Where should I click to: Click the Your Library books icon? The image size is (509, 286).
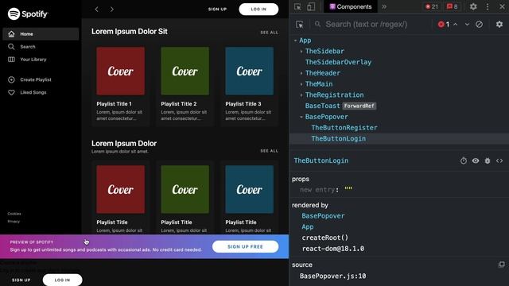click(x=11, y=60)
